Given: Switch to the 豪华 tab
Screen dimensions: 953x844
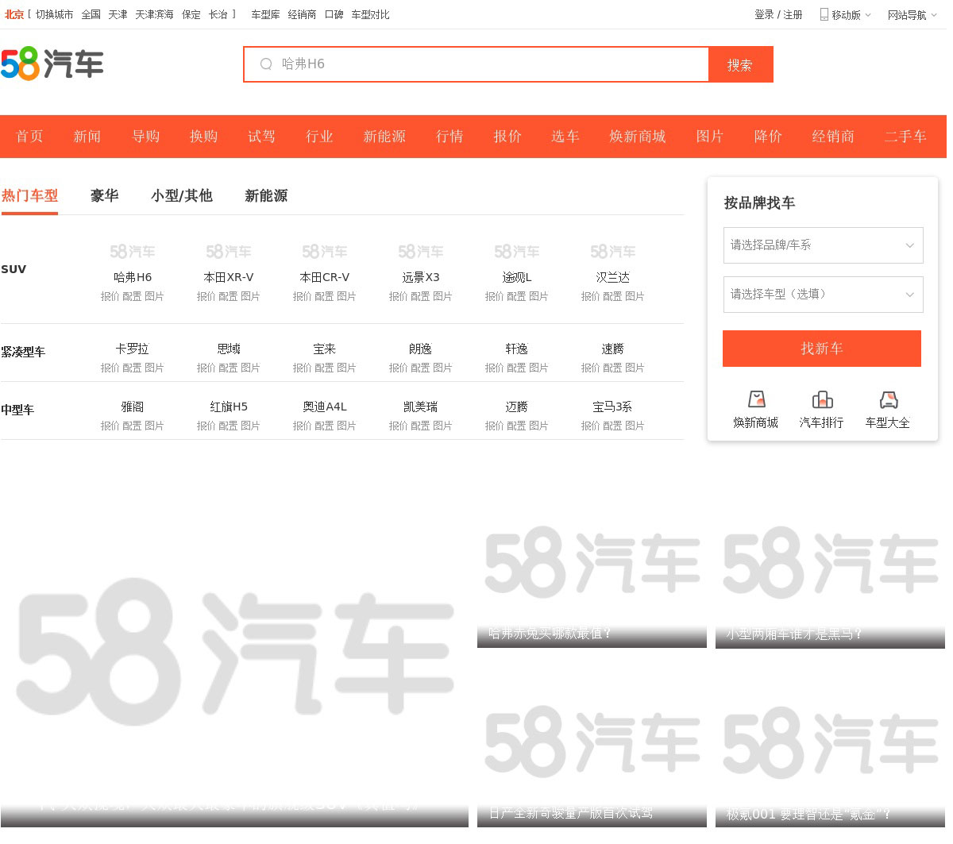Looking at the screenshot, I should [104, 196].
